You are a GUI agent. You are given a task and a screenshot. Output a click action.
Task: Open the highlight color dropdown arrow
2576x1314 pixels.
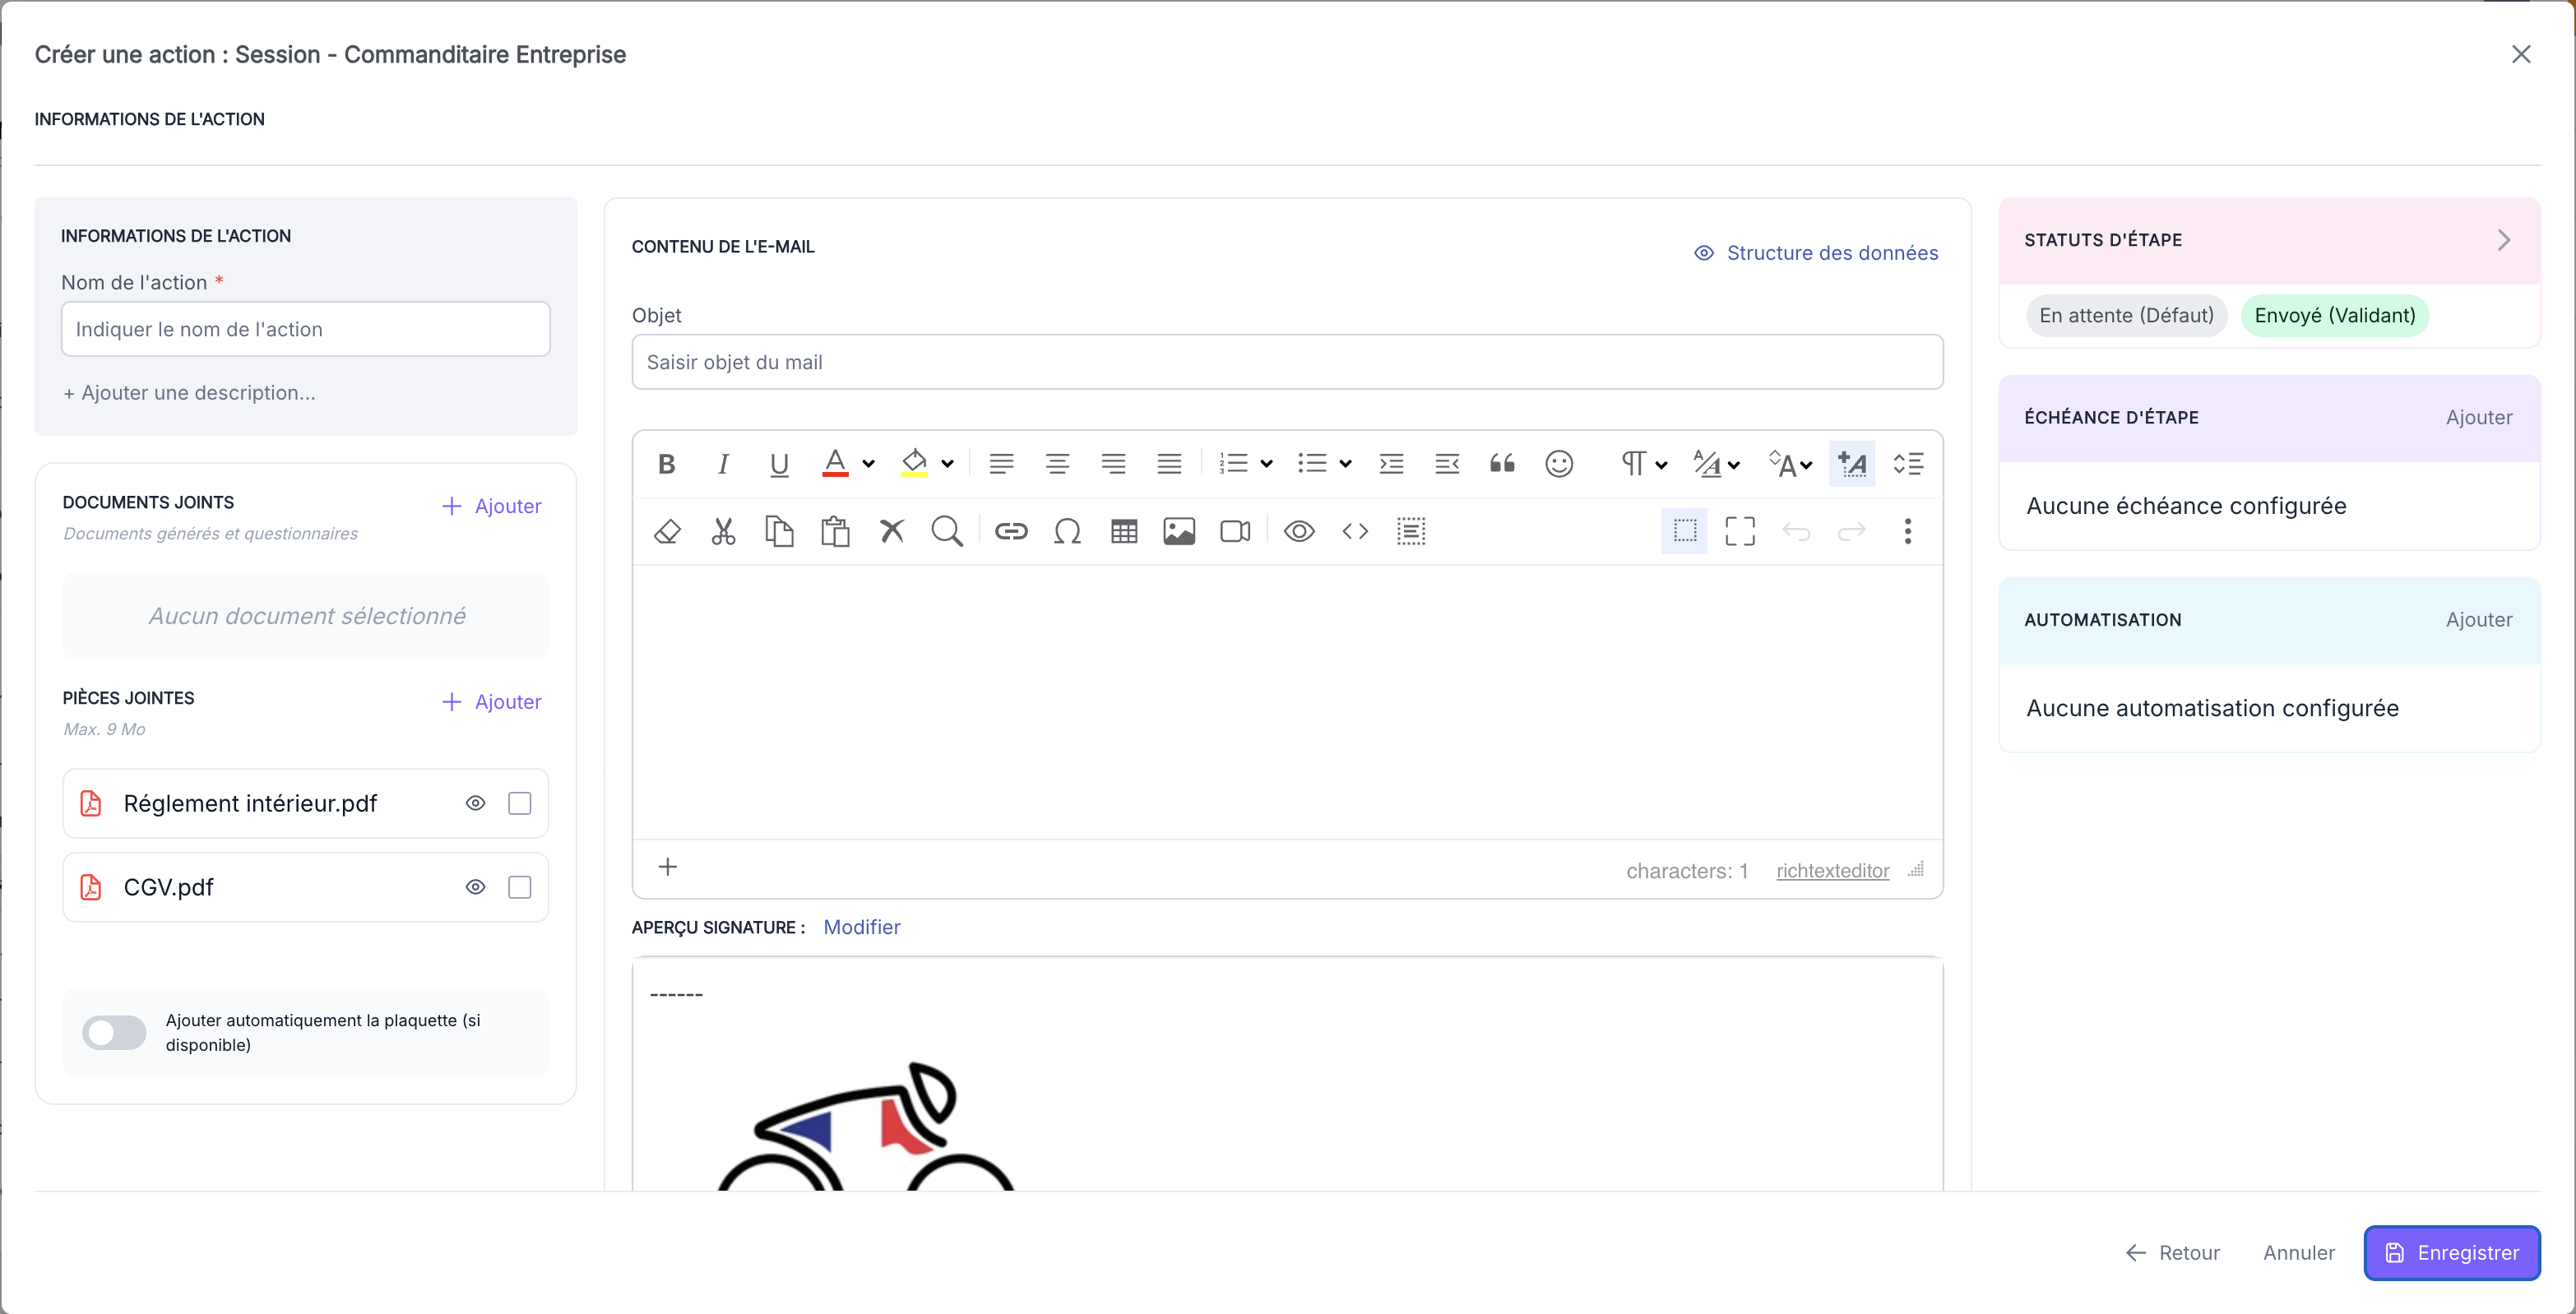947,464
